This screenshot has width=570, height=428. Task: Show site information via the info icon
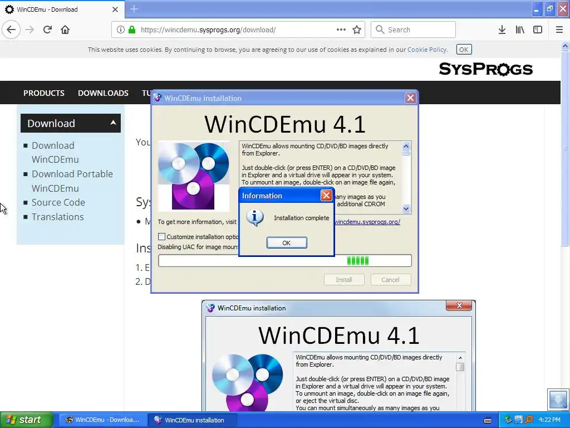(x=120, y=30)
